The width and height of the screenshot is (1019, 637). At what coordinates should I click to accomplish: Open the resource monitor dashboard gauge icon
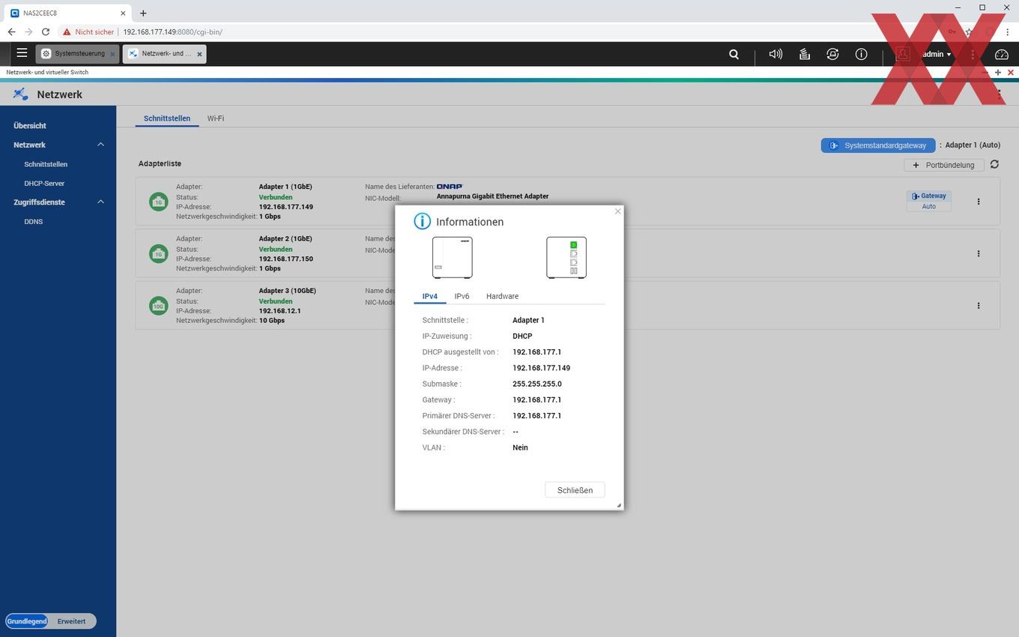(1002, 54)
